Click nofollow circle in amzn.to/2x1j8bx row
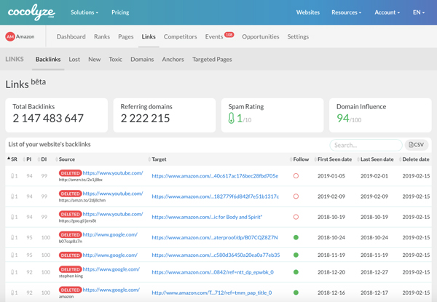 point(296,176)
